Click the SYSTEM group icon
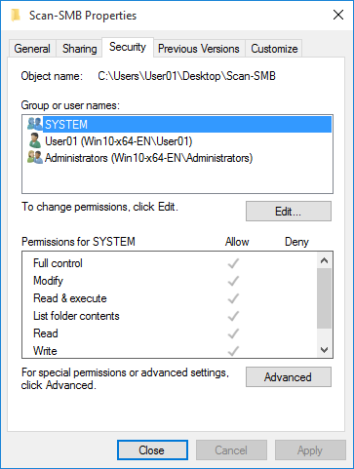This screenshot has width=354, height=469. (x=35, y=124)
